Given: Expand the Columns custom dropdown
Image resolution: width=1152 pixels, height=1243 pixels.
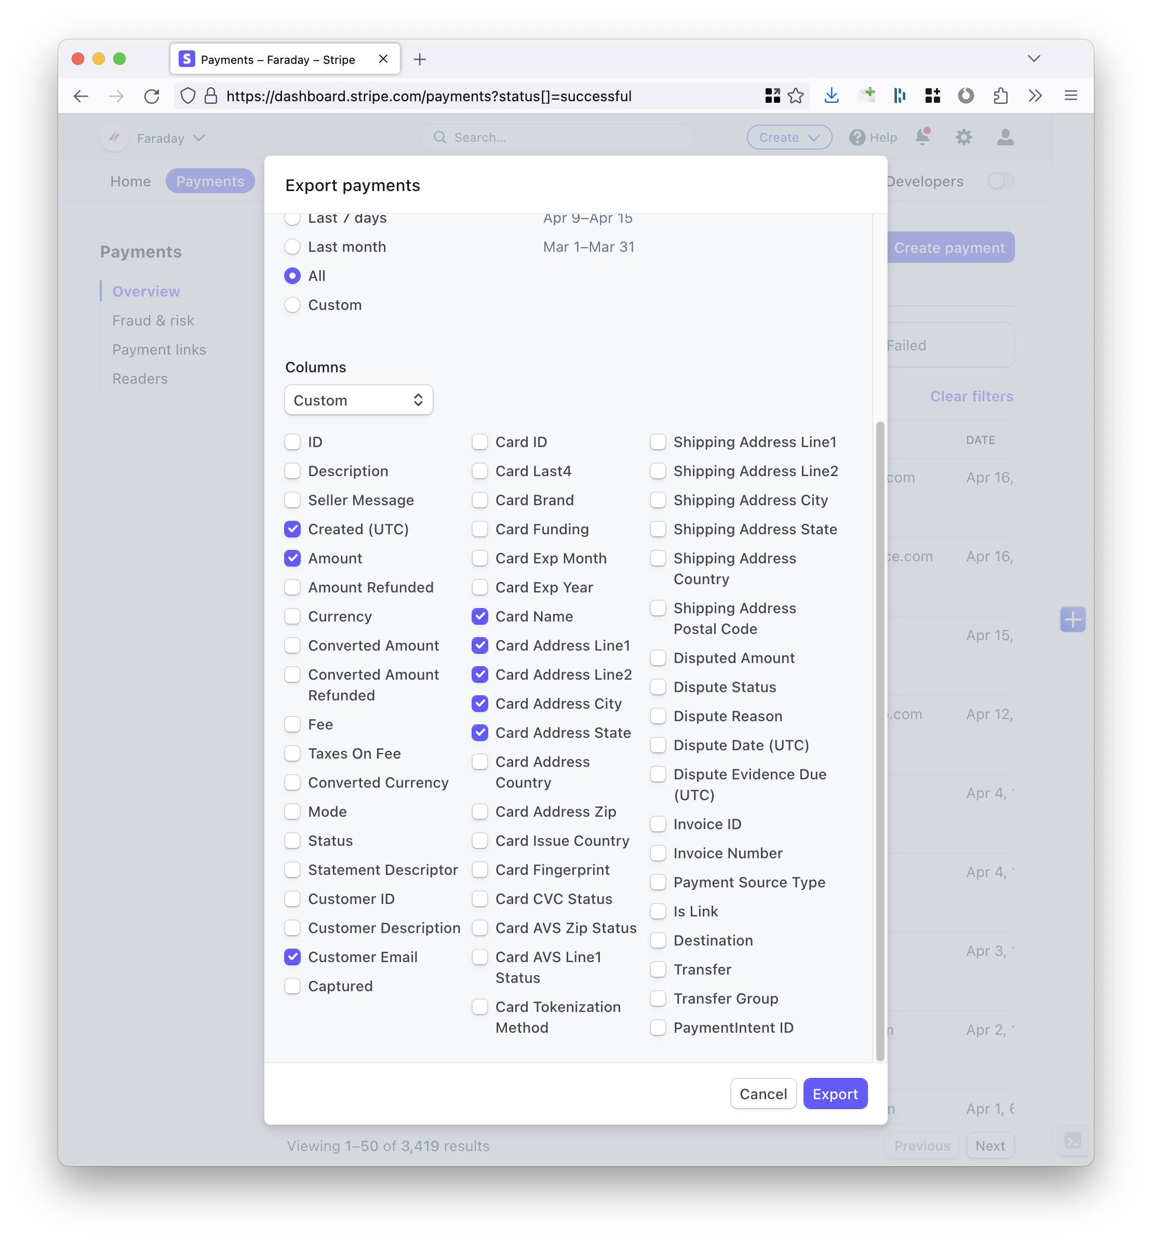Looking at the screenshot, I should pyautogui.click(x=357, y=400).
